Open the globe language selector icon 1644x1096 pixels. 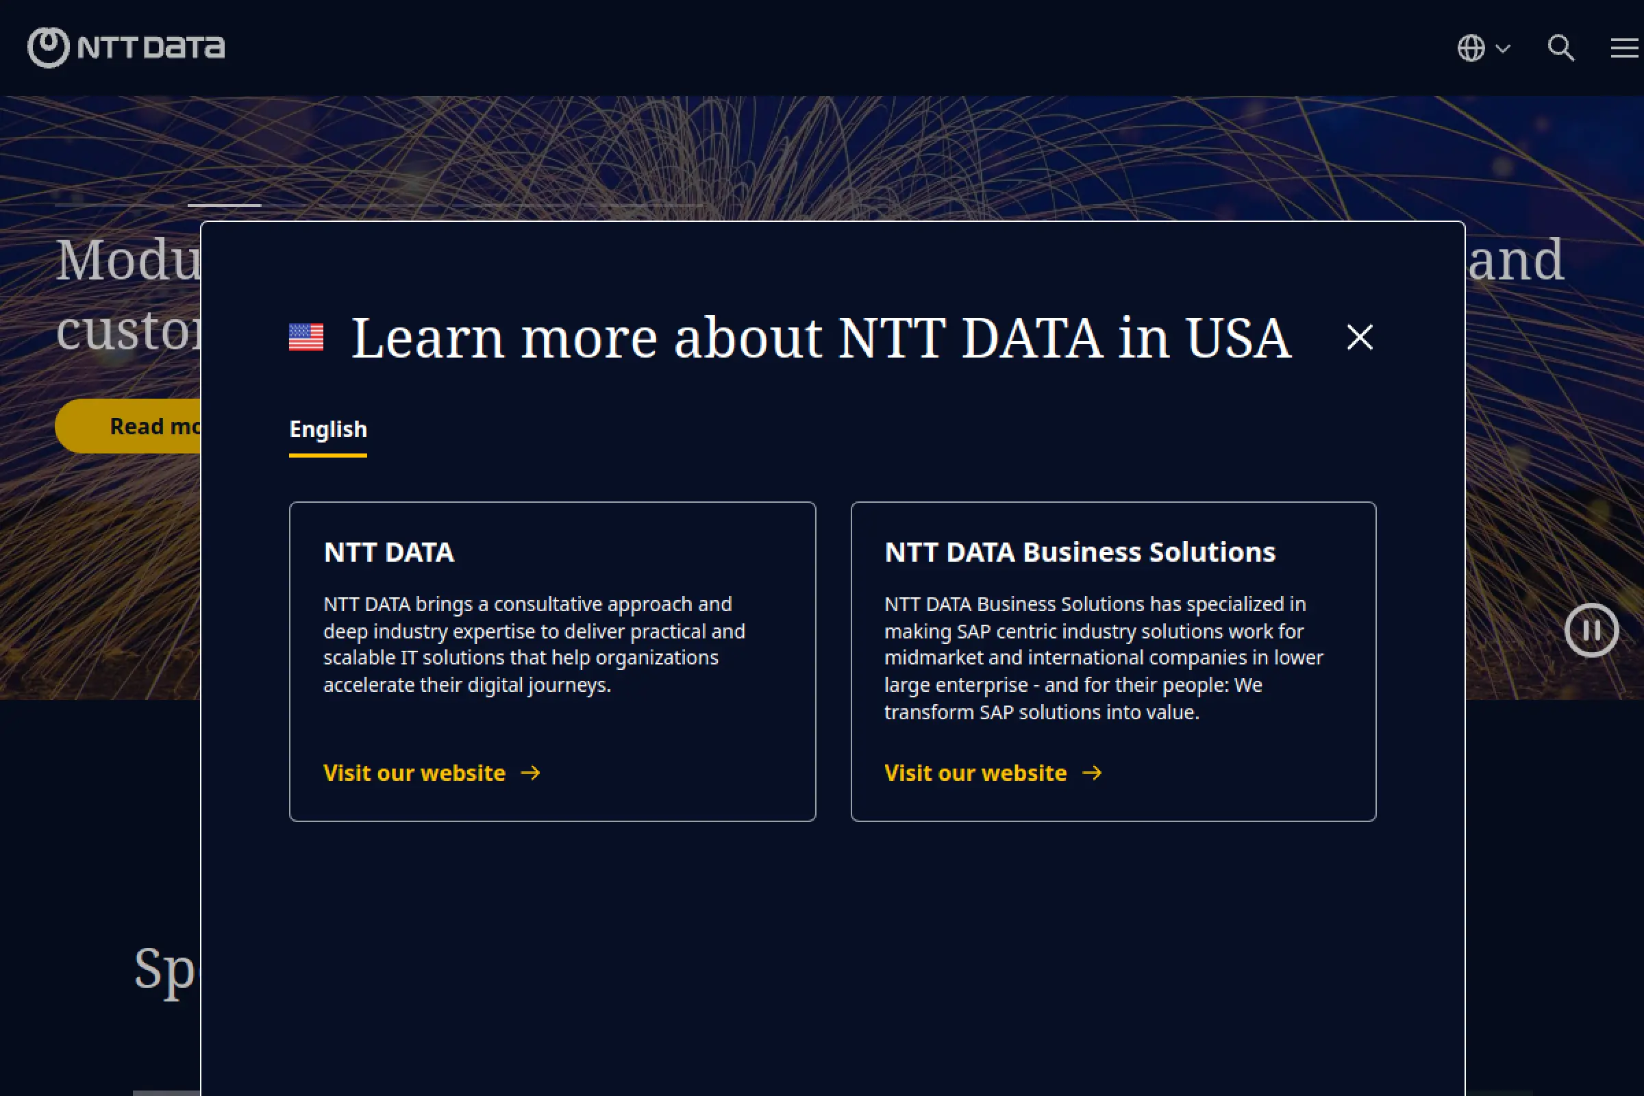point(1472,47)
